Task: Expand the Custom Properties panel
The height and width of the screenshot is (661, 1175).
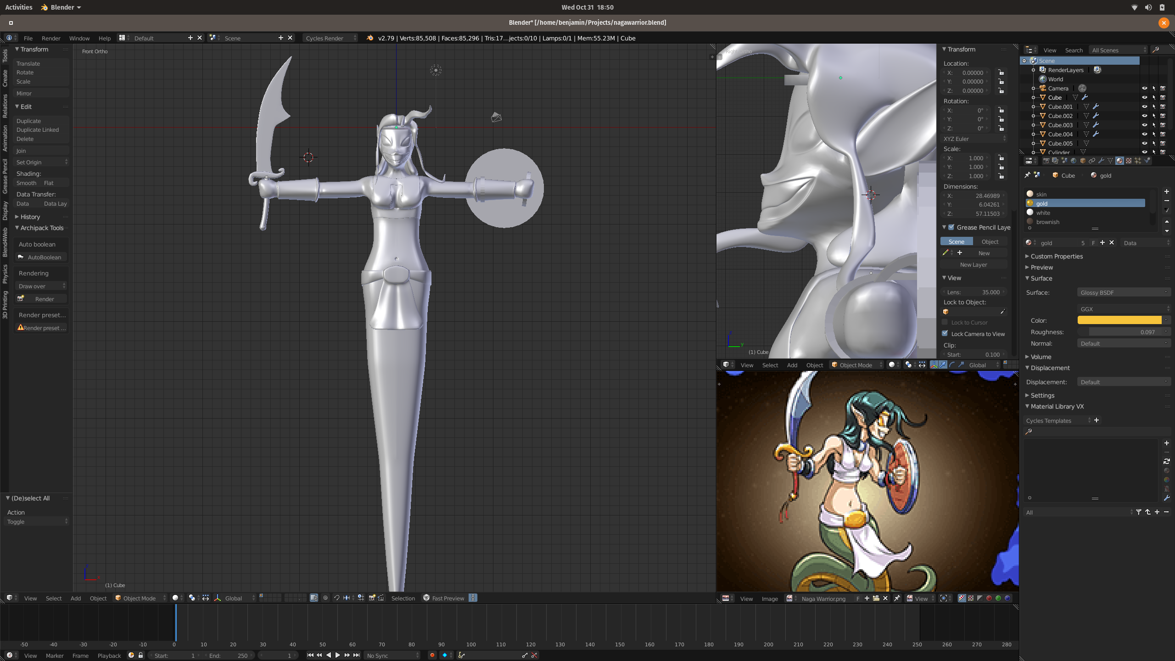Action: coord(1056,256)
